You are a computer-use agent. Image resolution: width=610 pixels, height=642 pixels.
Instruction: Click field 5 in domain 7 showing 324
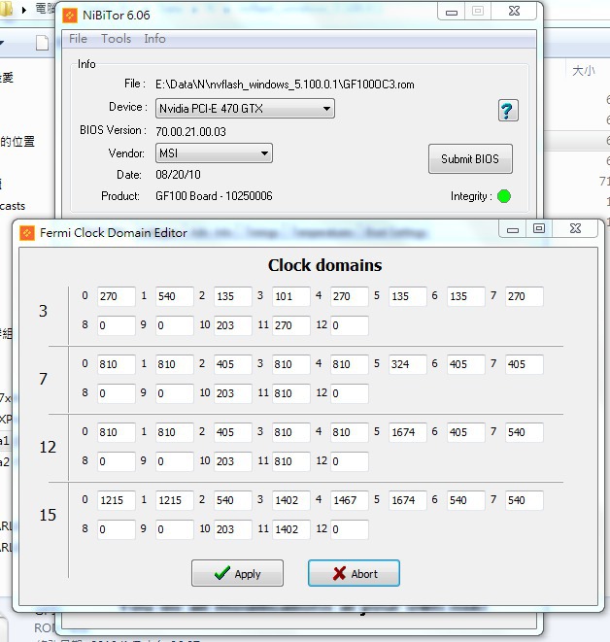pos(407,365)
